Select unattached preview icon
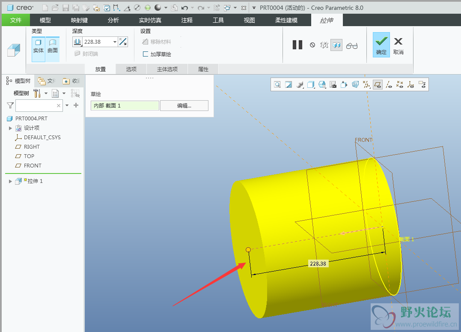 (x=324, y=45)
